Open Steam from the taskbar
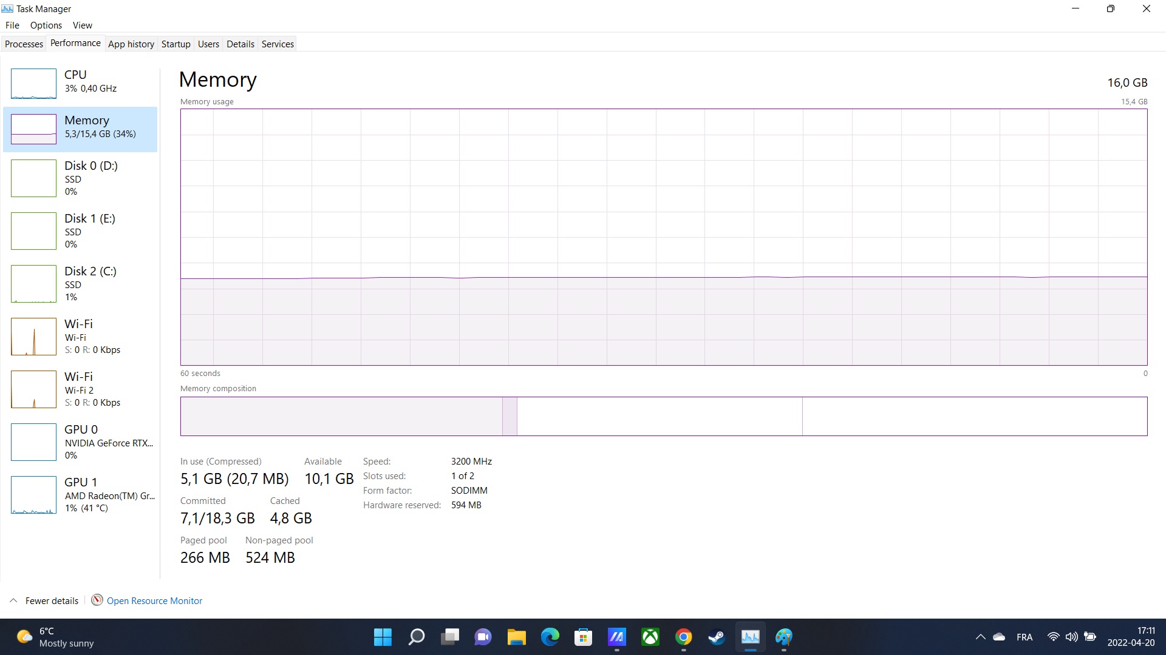The height and width of the screenshot is (655, 1166). click(717, 637)
